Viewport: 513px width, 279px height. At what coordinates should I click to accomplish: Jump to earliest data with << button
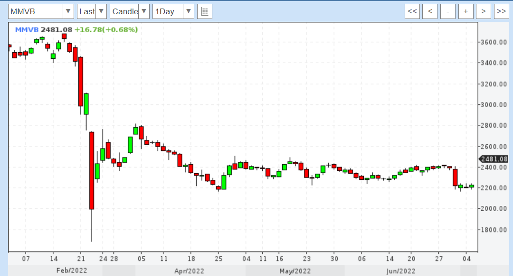(x=412, y=11)
